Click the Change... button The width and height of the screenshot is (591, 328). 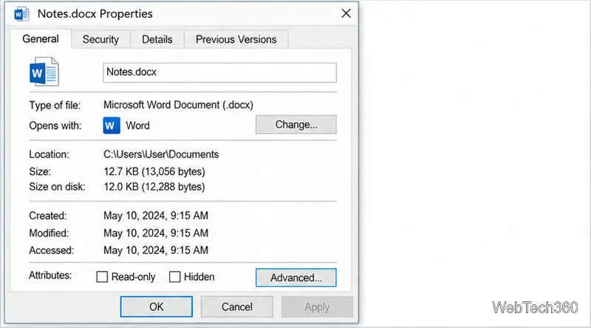tap(296, 124)
